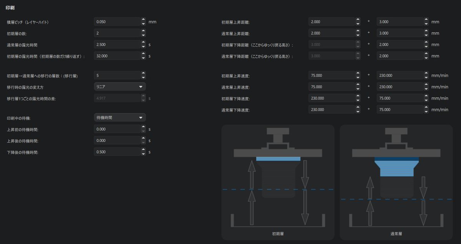
Task: Decrease the 通常層下降速度 230.000 value with down arrow
Action: (358, 112)
